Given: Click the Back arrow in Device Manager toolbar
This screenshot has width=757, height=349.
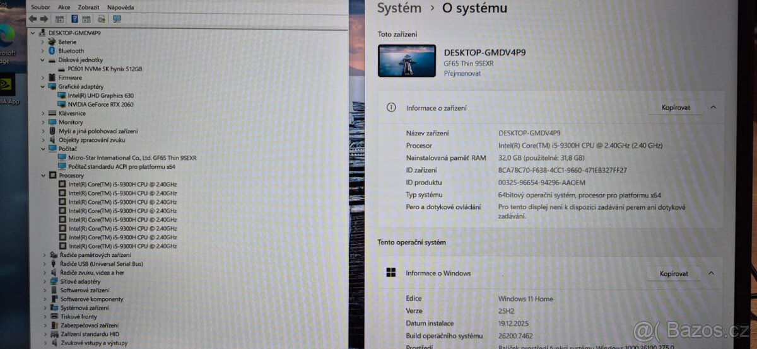Looking at the screenshot, I should [x=32, y=19].
